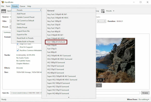Open the Summary tab
Image resolution: width=151 pixels, height=102 pixels.
click(7, 32)
